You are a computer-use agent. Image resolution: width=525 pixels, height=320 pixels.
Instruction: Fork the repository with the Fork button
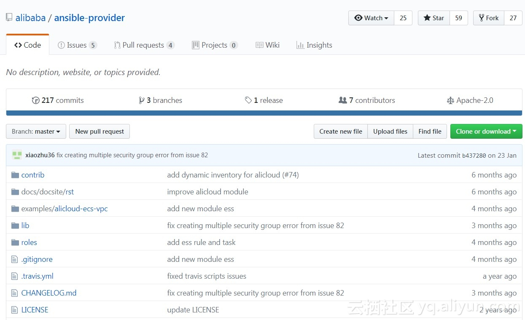coord(489,18)
